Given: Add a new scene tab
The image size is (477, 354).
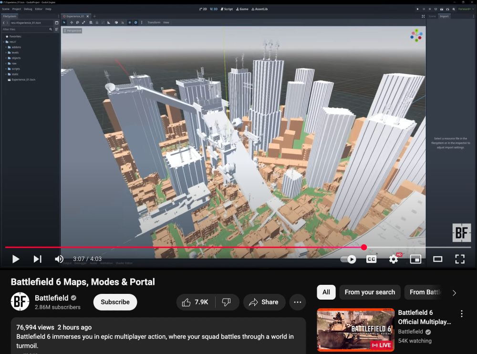Looking at the screenshot, I should (94, 16).
